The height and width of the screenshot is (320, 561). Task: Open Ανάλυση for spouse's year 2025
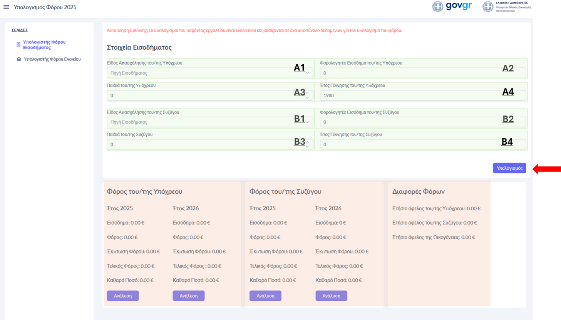tap(265, 296)
